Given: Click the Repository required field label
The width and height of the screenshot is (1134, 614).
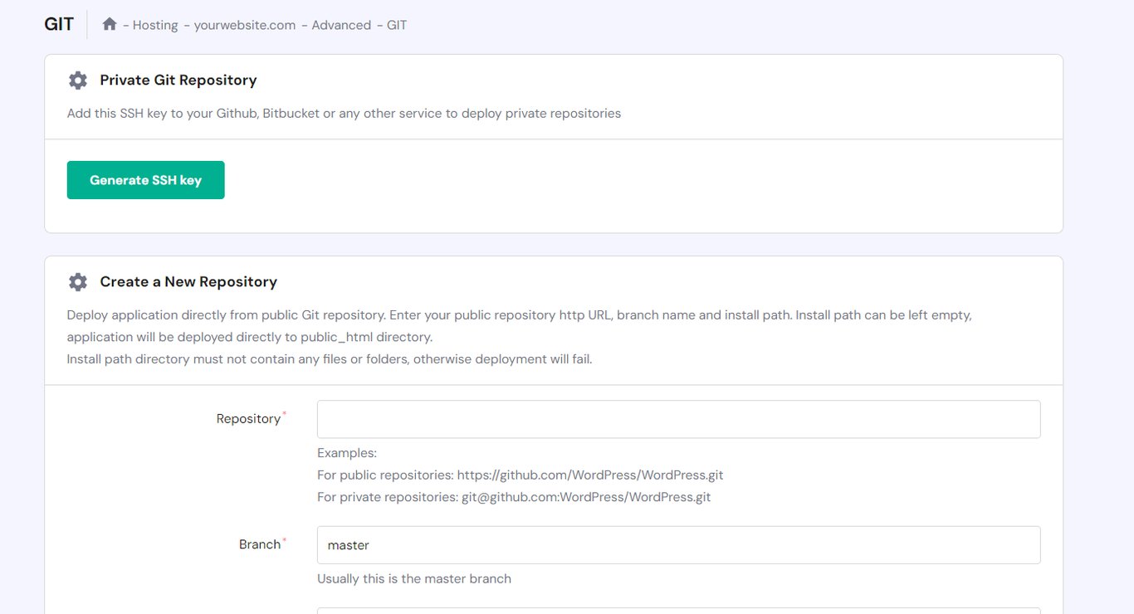Looking at the screenshot, I should coord(249,418).
